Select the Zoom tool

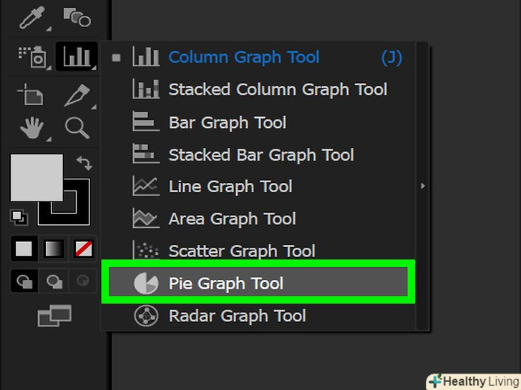tap(76, 129)
